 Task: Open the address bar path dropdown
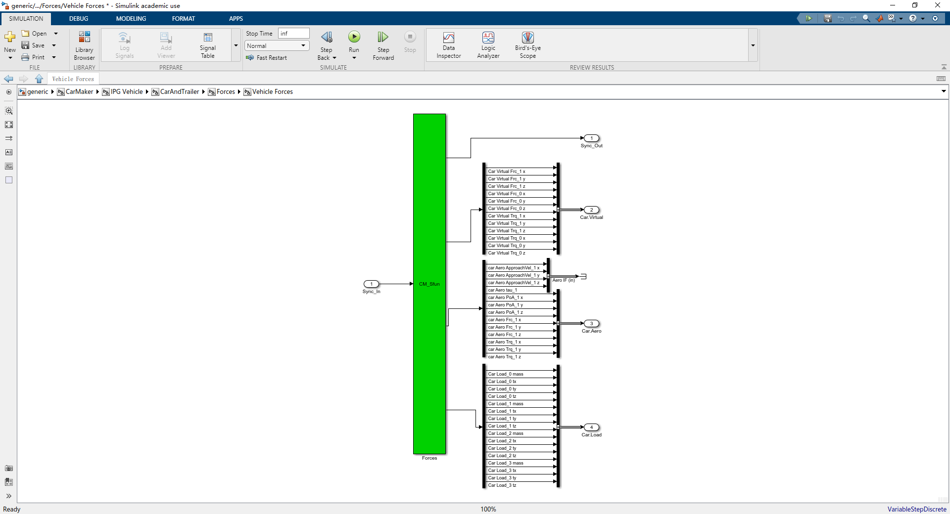(943, 91)
